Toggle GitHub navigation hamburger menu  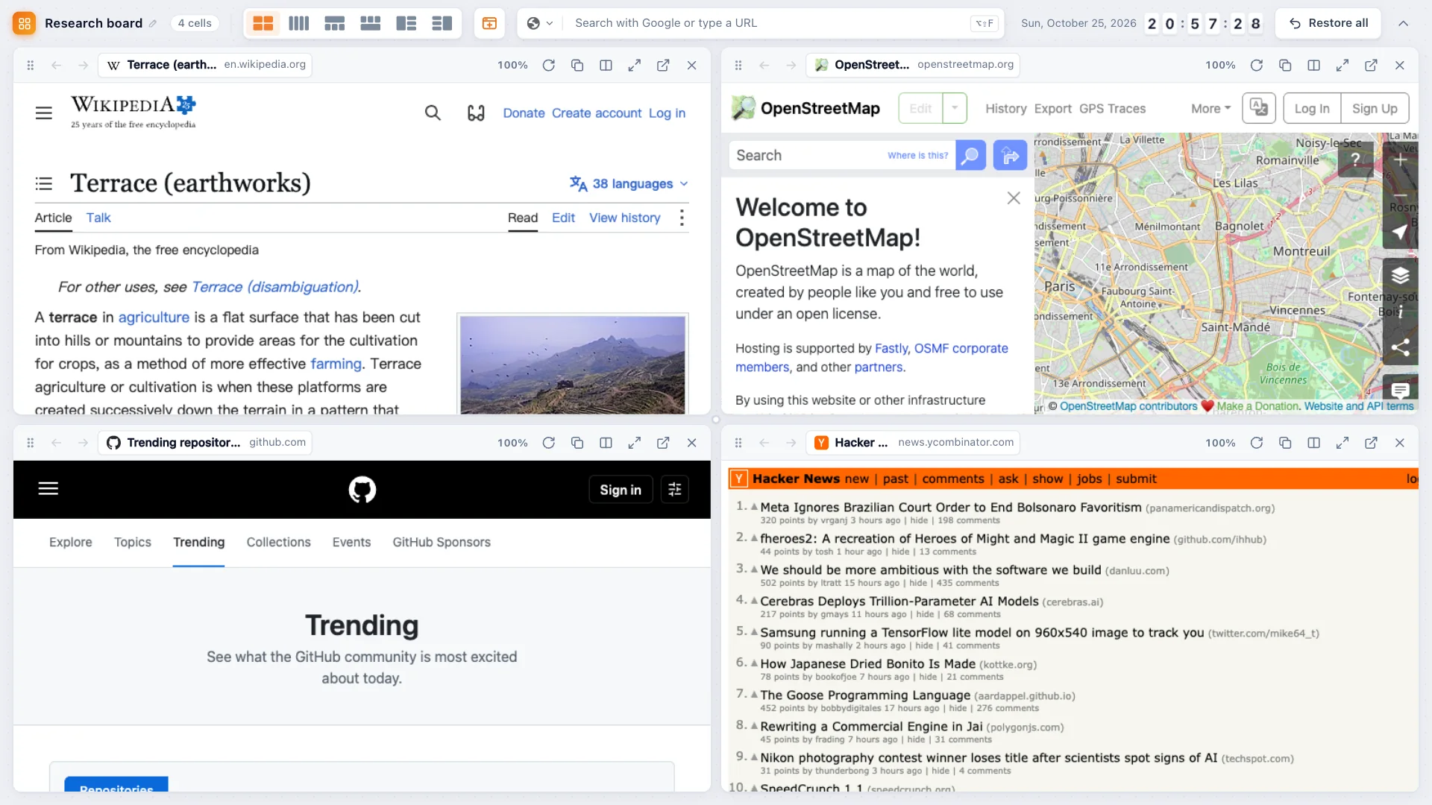pos(48,489)
